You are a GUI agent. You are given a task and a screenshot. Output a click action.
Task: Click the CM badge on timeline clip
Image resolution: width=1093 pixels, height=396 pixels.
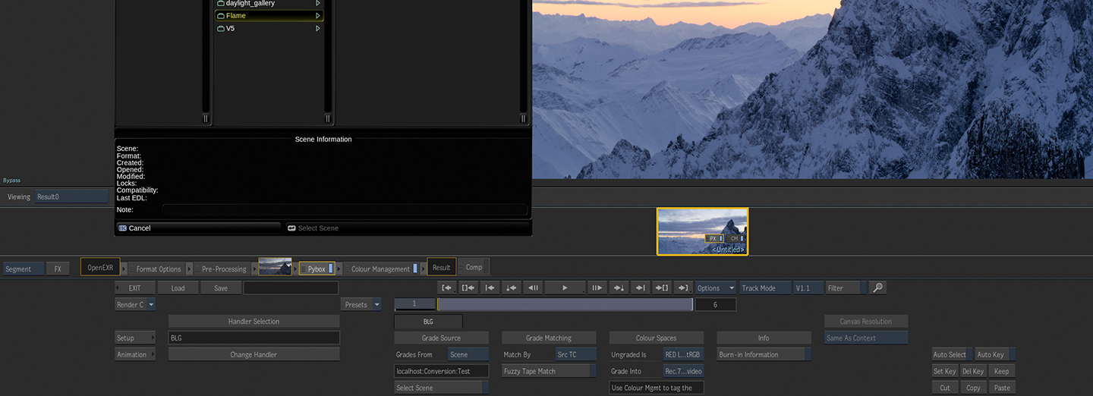[x=735, y=238]
